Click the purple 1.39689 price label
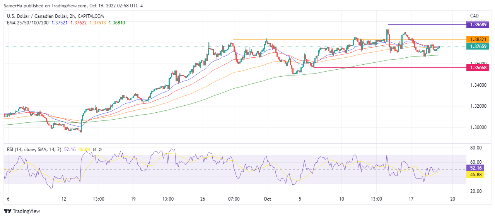This screenshot has width=495, height=218. 479,24
